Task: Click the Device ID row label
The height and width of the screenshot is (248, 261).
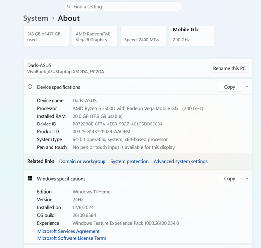Action: click(x=47, y=124)
